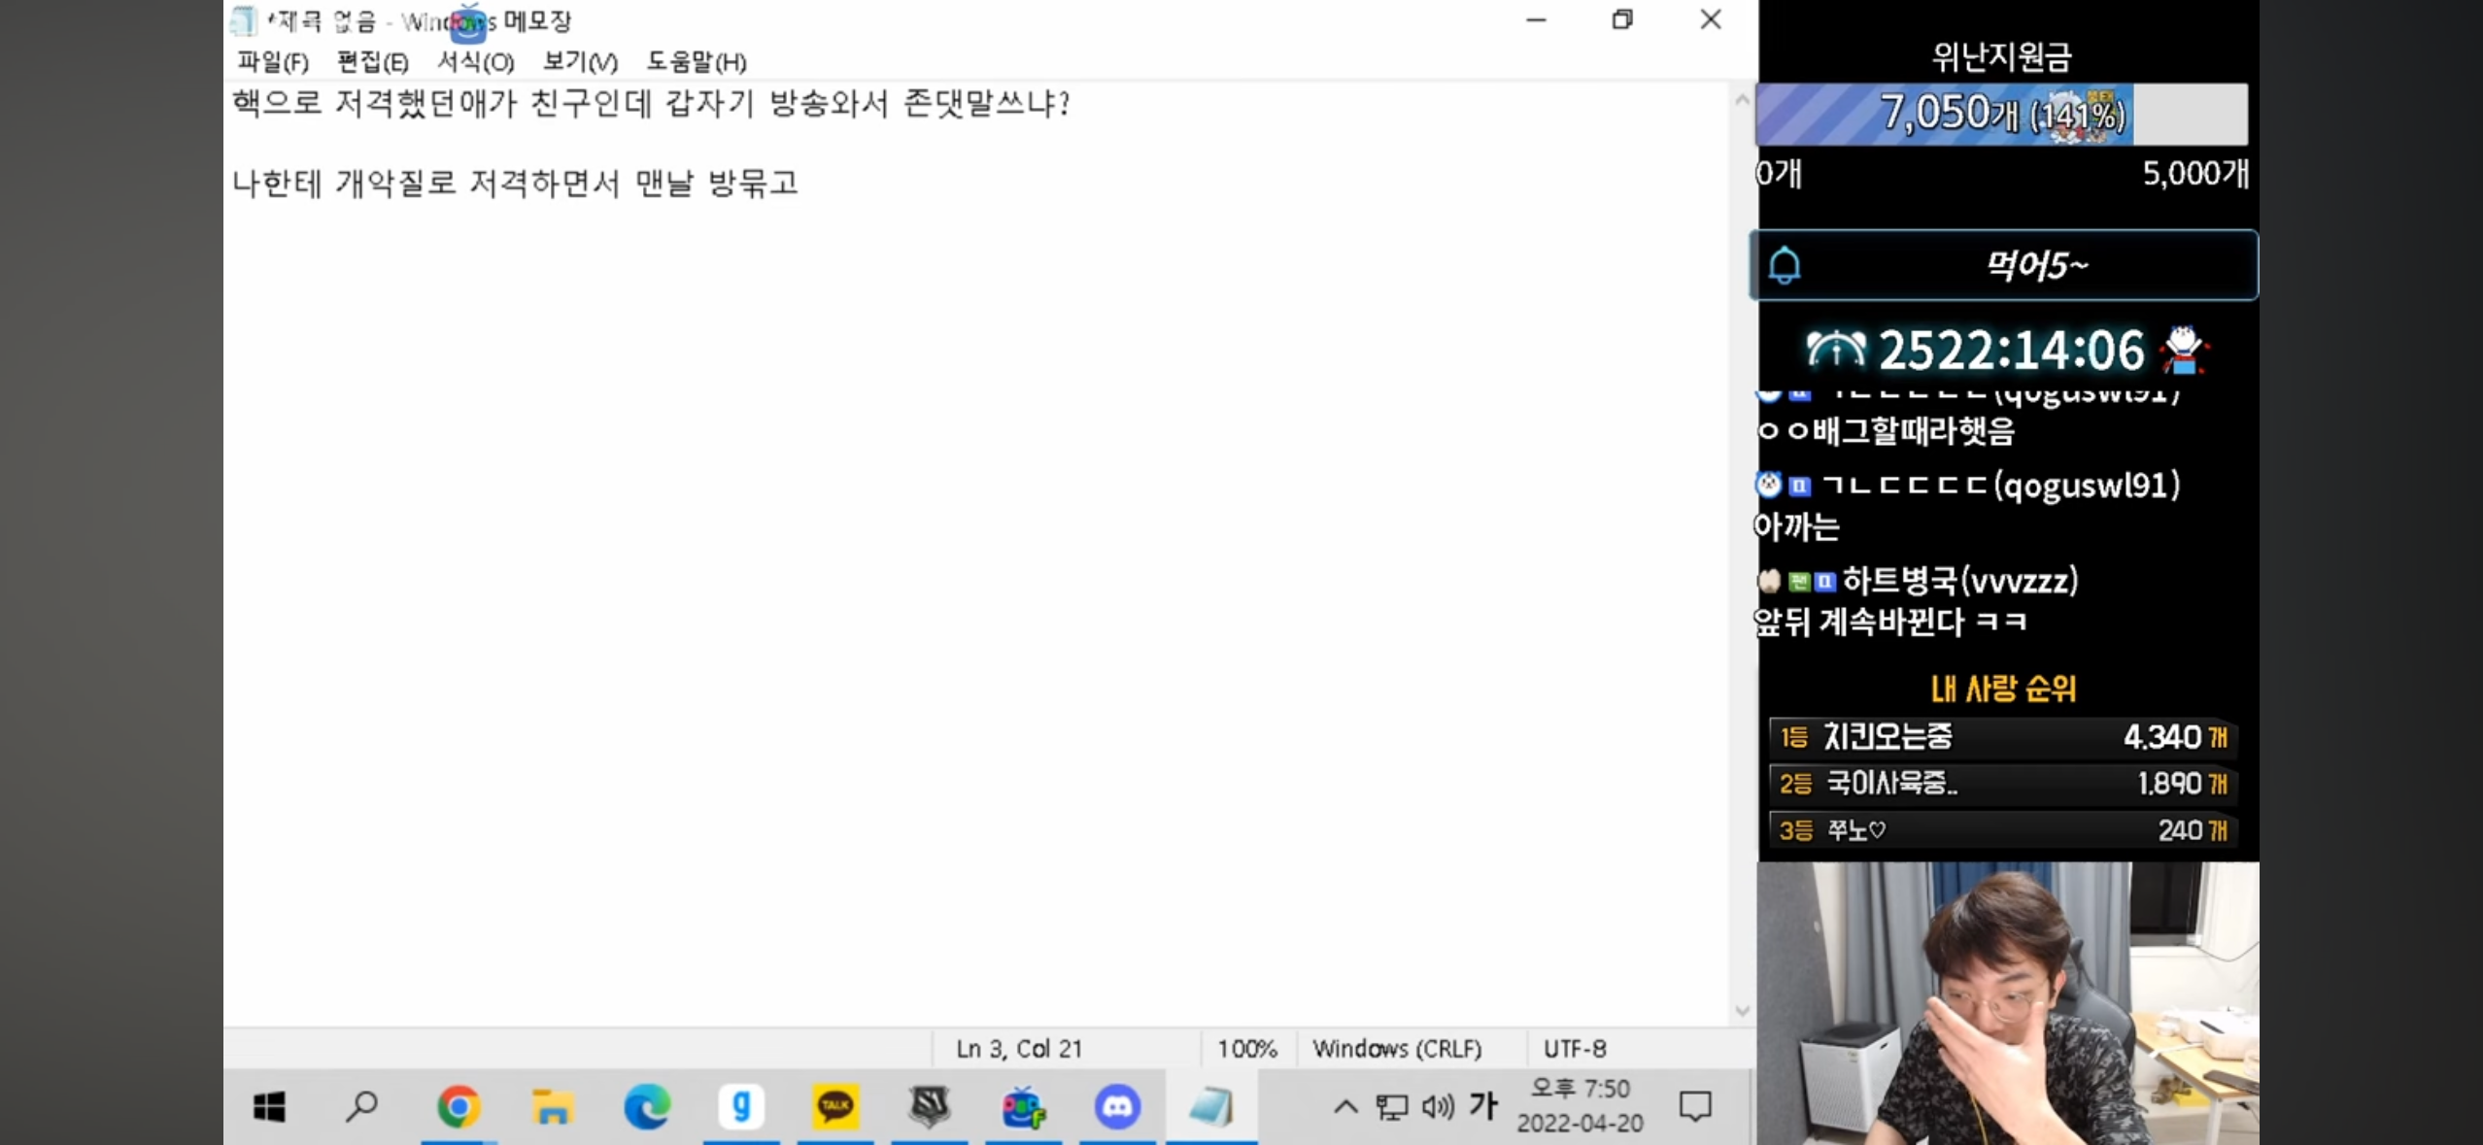Viewport: 2483px width, 1145px height.
Task: Open the Windows Start menu
Action: pyautogui.click(x=269, y=1106)
